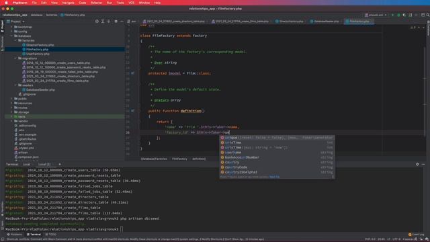Collapse the database folder

[11, 36]
